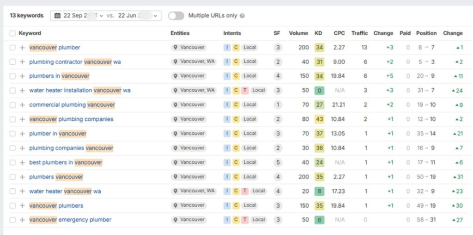
Task: Click the calendar icon in the date selector
Action: point(58,16)
